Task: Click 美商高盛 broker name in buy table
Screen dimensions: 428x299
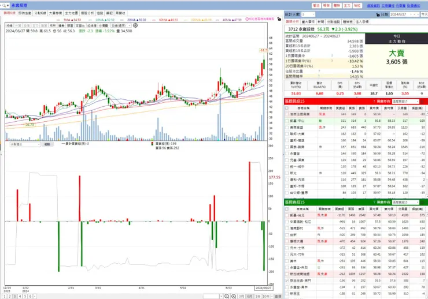Action: 297,127
